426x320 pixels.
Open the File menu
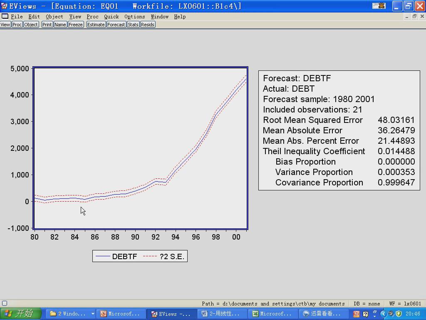pyautogui.click(x=17, y=17)
